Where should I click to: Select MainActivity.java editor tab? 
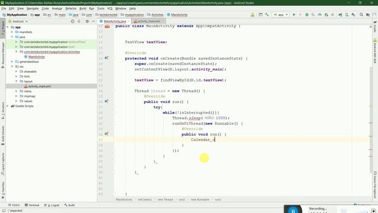tap(115, 21)
